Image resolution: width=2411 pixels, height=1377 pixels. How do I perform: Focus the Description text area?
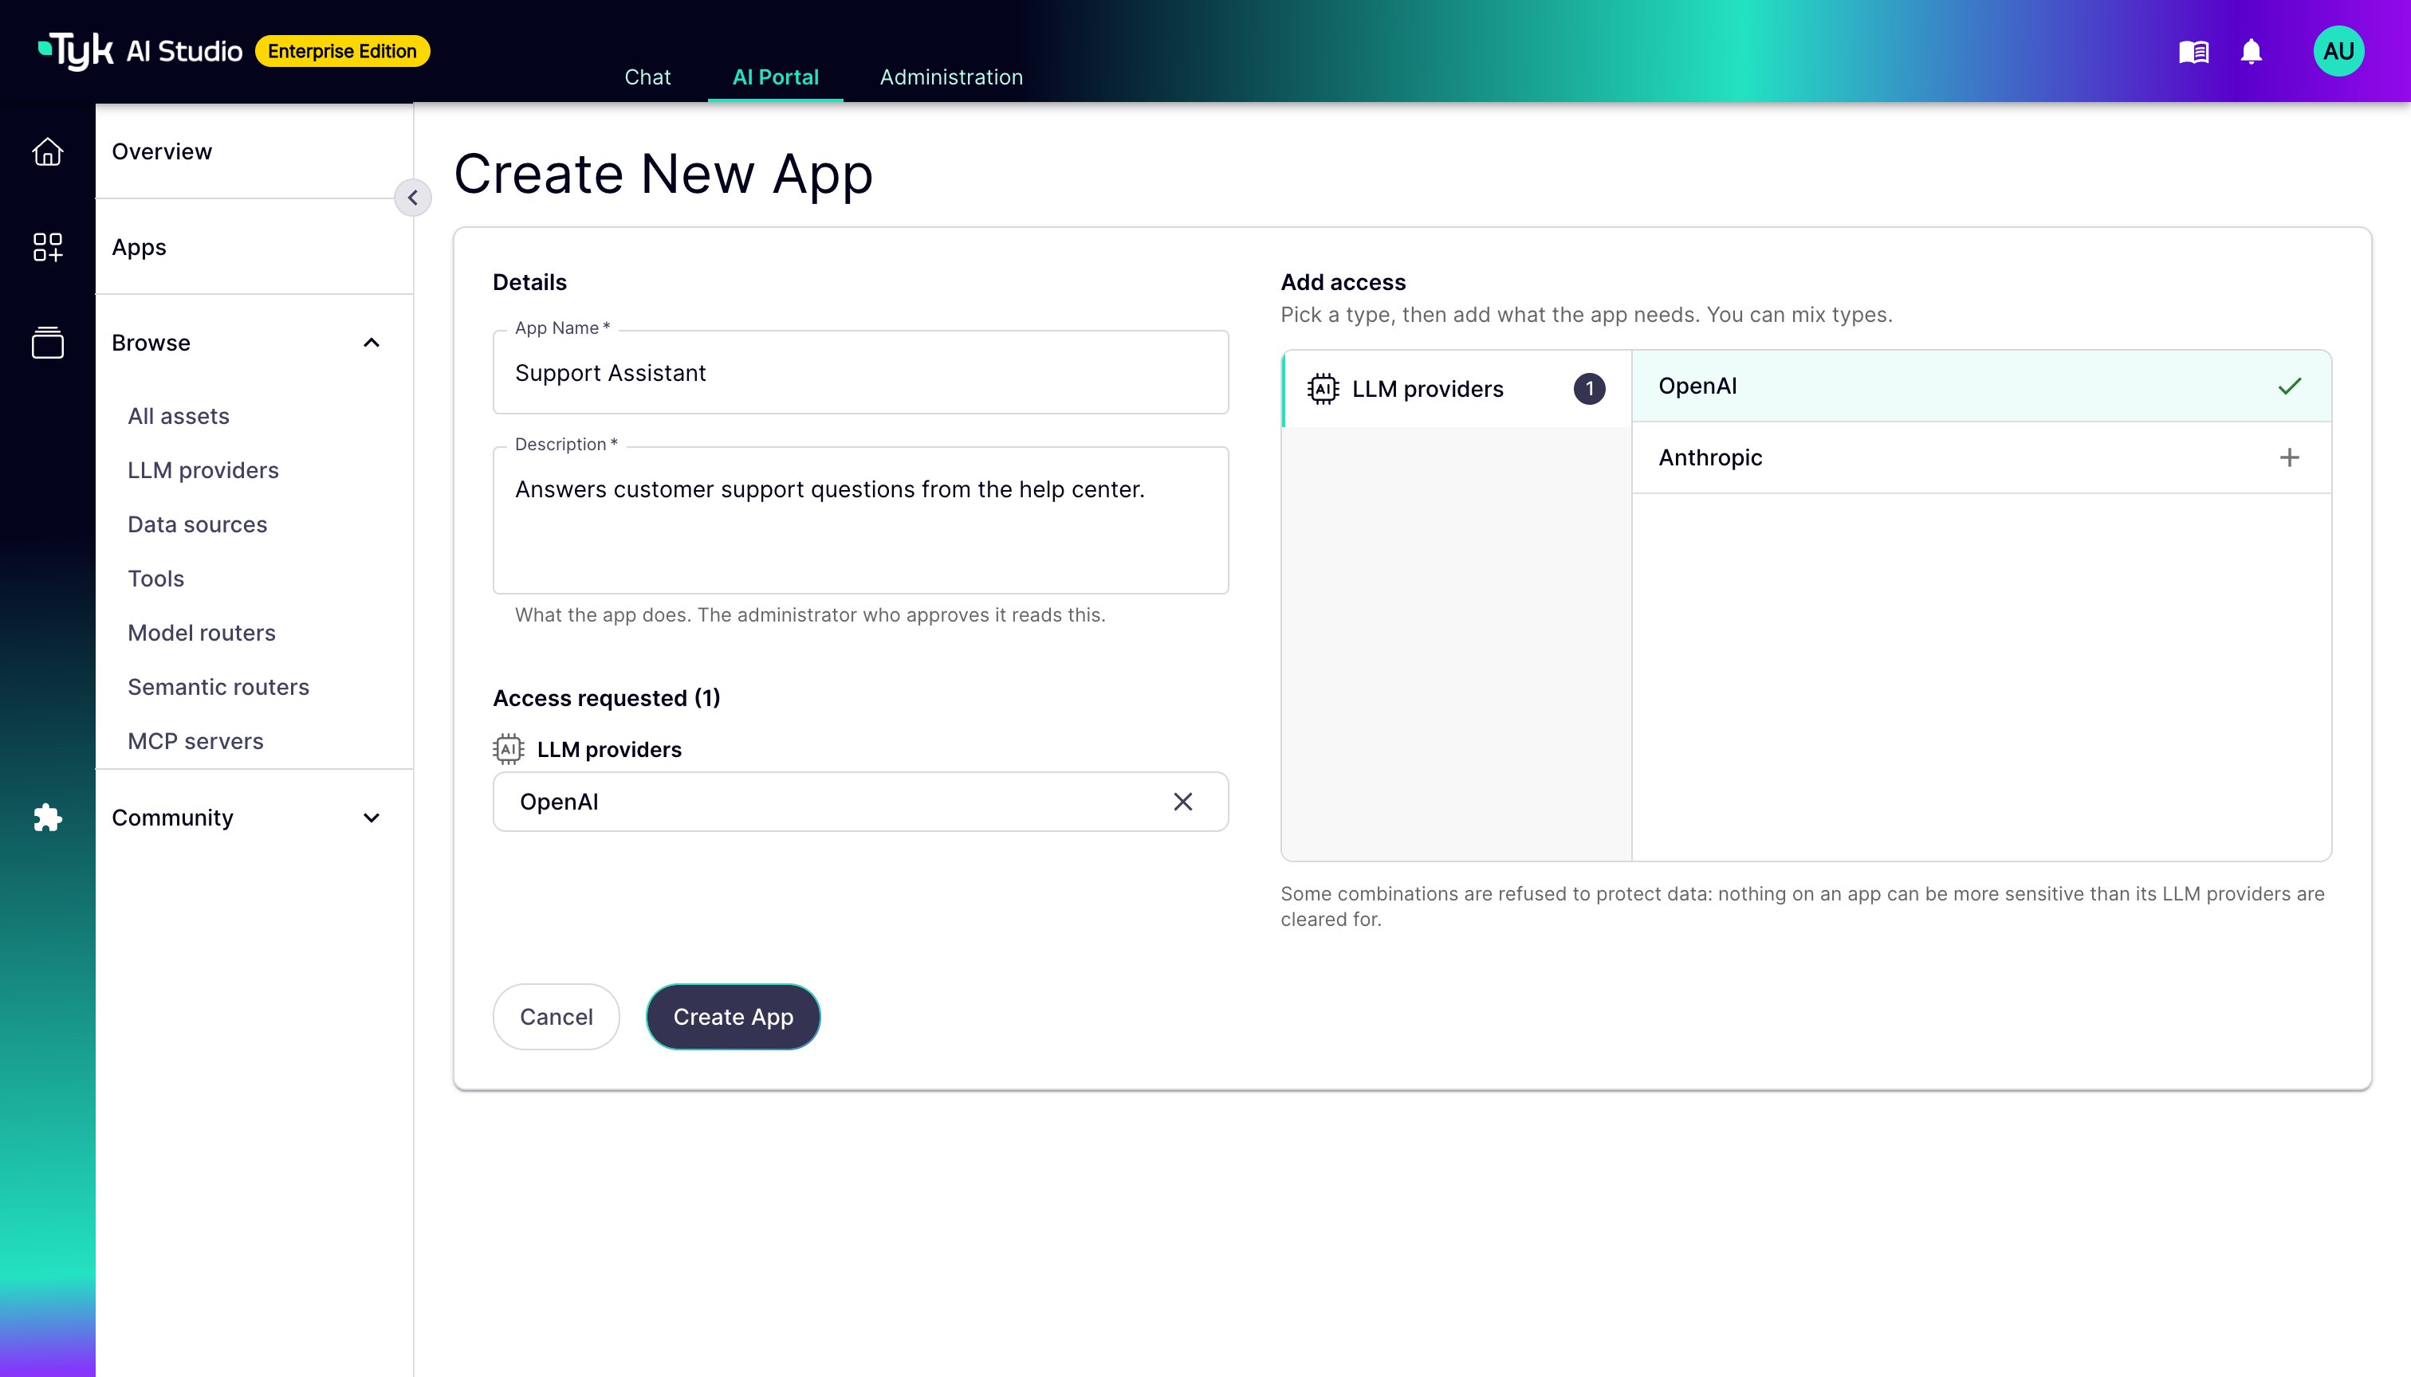pyautogui.click(x=861, y=520)
